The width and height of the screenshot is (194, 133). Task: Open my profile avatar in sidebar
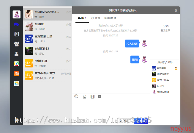(x=17, y=14)
